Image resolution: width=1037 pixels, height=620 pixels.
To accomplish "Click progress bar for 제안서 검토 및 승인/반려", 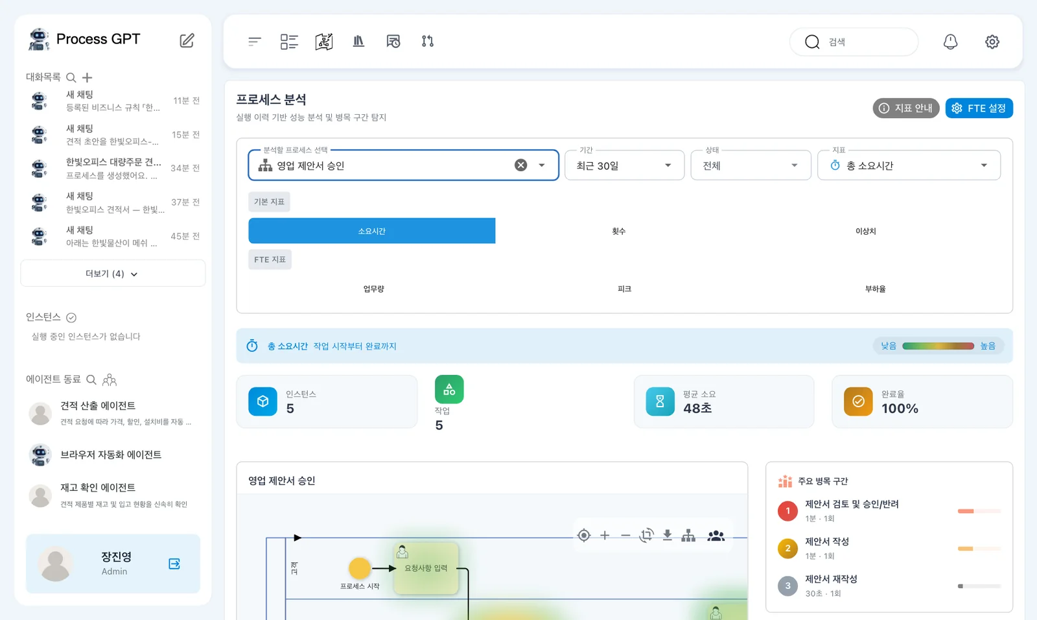I will tap(979, 511).
